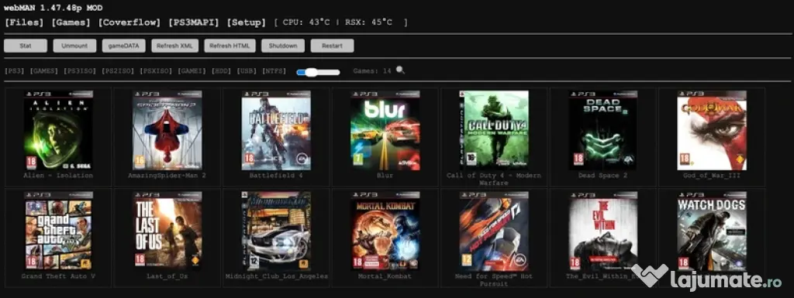Select The Last of Us cover
Screen dimensions: 794x298
pyautogui.click(x=167, y=231)
